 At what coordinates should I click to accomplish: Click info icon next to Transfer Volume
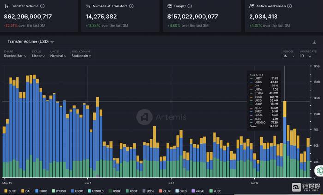tap(43, 6)
